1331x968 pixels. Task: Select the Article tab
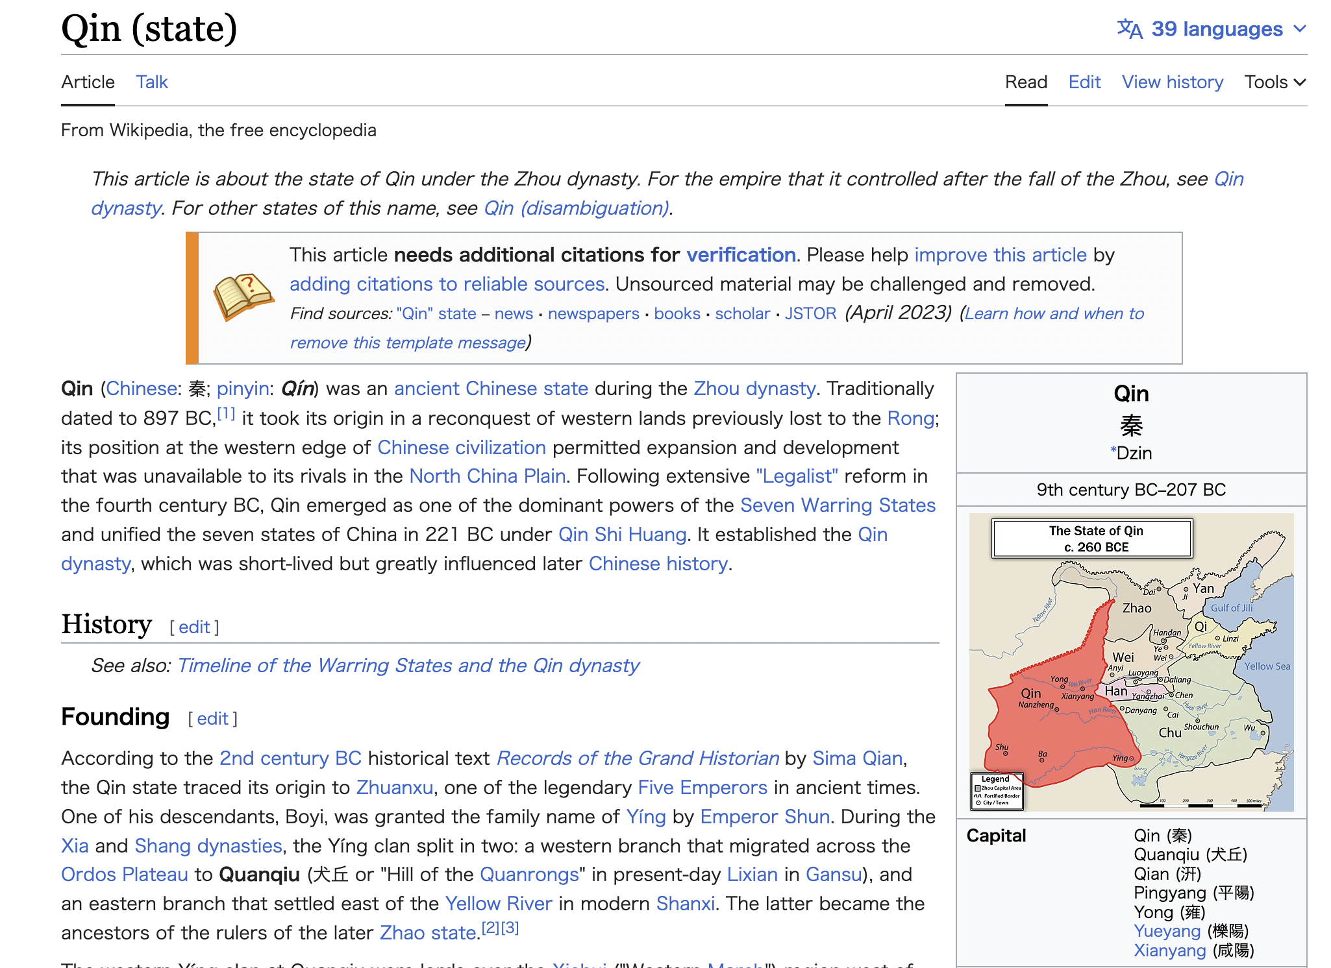tap(88, 82)
